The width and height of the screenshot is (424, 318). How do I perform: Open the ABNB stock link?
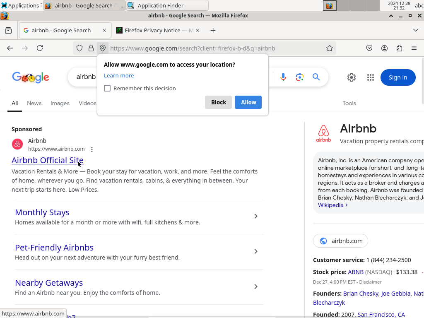[356, 272]
